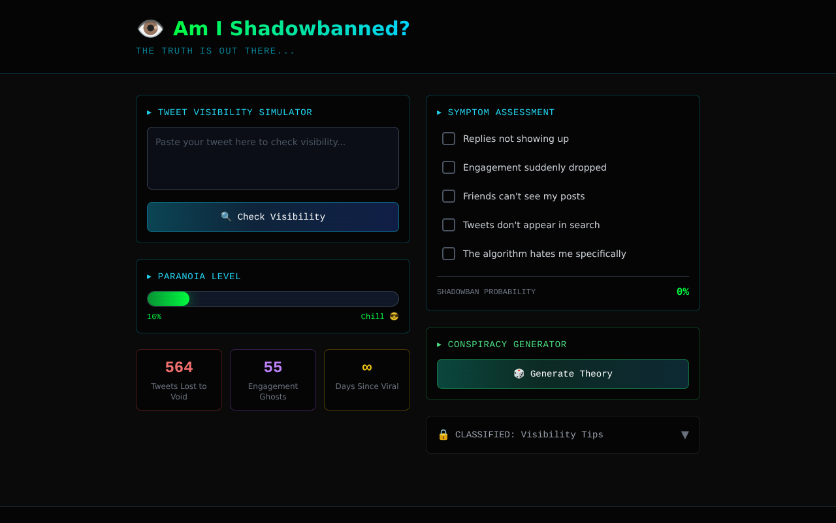Check the 'Replies not showing up' symptom
This screenshot has width=836, height=523.
pos(448,139)
